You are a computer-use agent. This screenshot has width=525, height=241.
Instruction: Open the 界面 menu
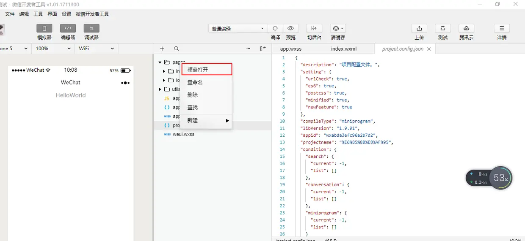pyautogui.click(x=52, y=14)
